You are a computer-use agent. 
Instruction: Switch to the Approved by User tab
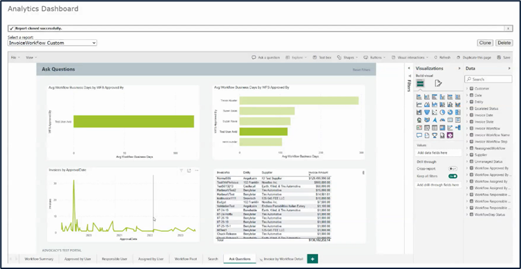tap(77, 259)
